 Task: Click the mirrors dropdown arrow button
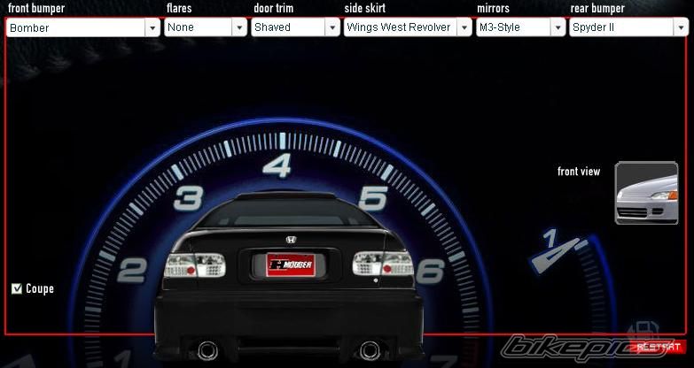click(x=558, y=27)
